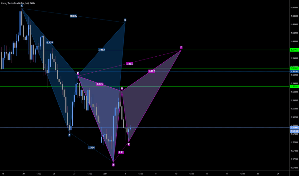Click the 1.615 ratio label

coord(101,50)
